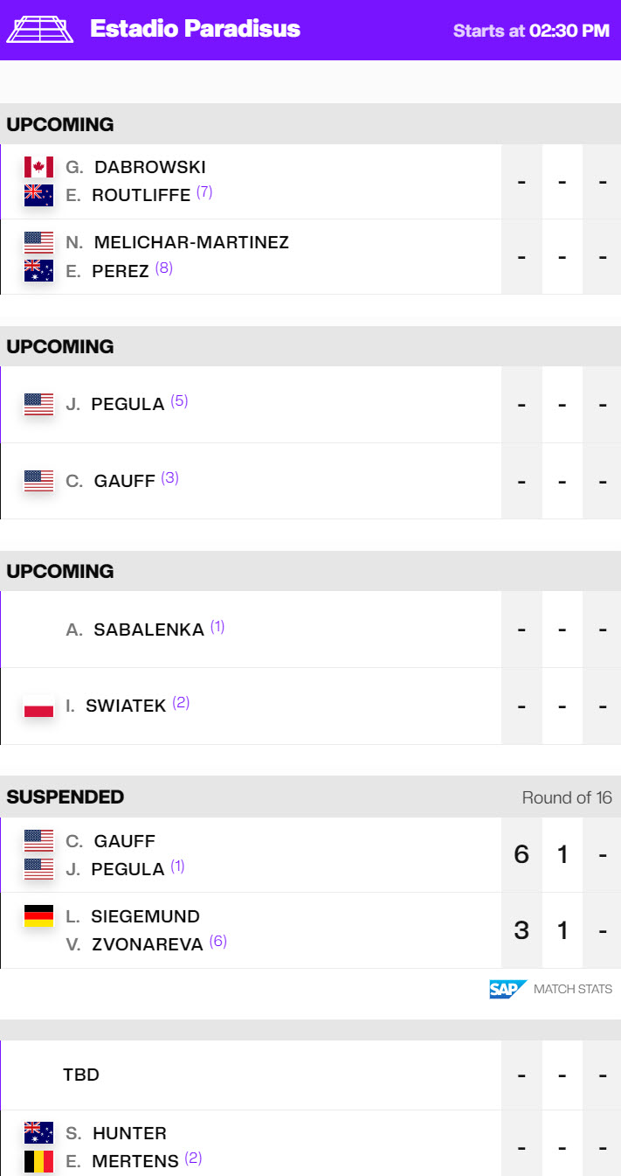621x1176 pixels.
Task: Open MATCH STATS for the suspended match
Action: (572, 988)
